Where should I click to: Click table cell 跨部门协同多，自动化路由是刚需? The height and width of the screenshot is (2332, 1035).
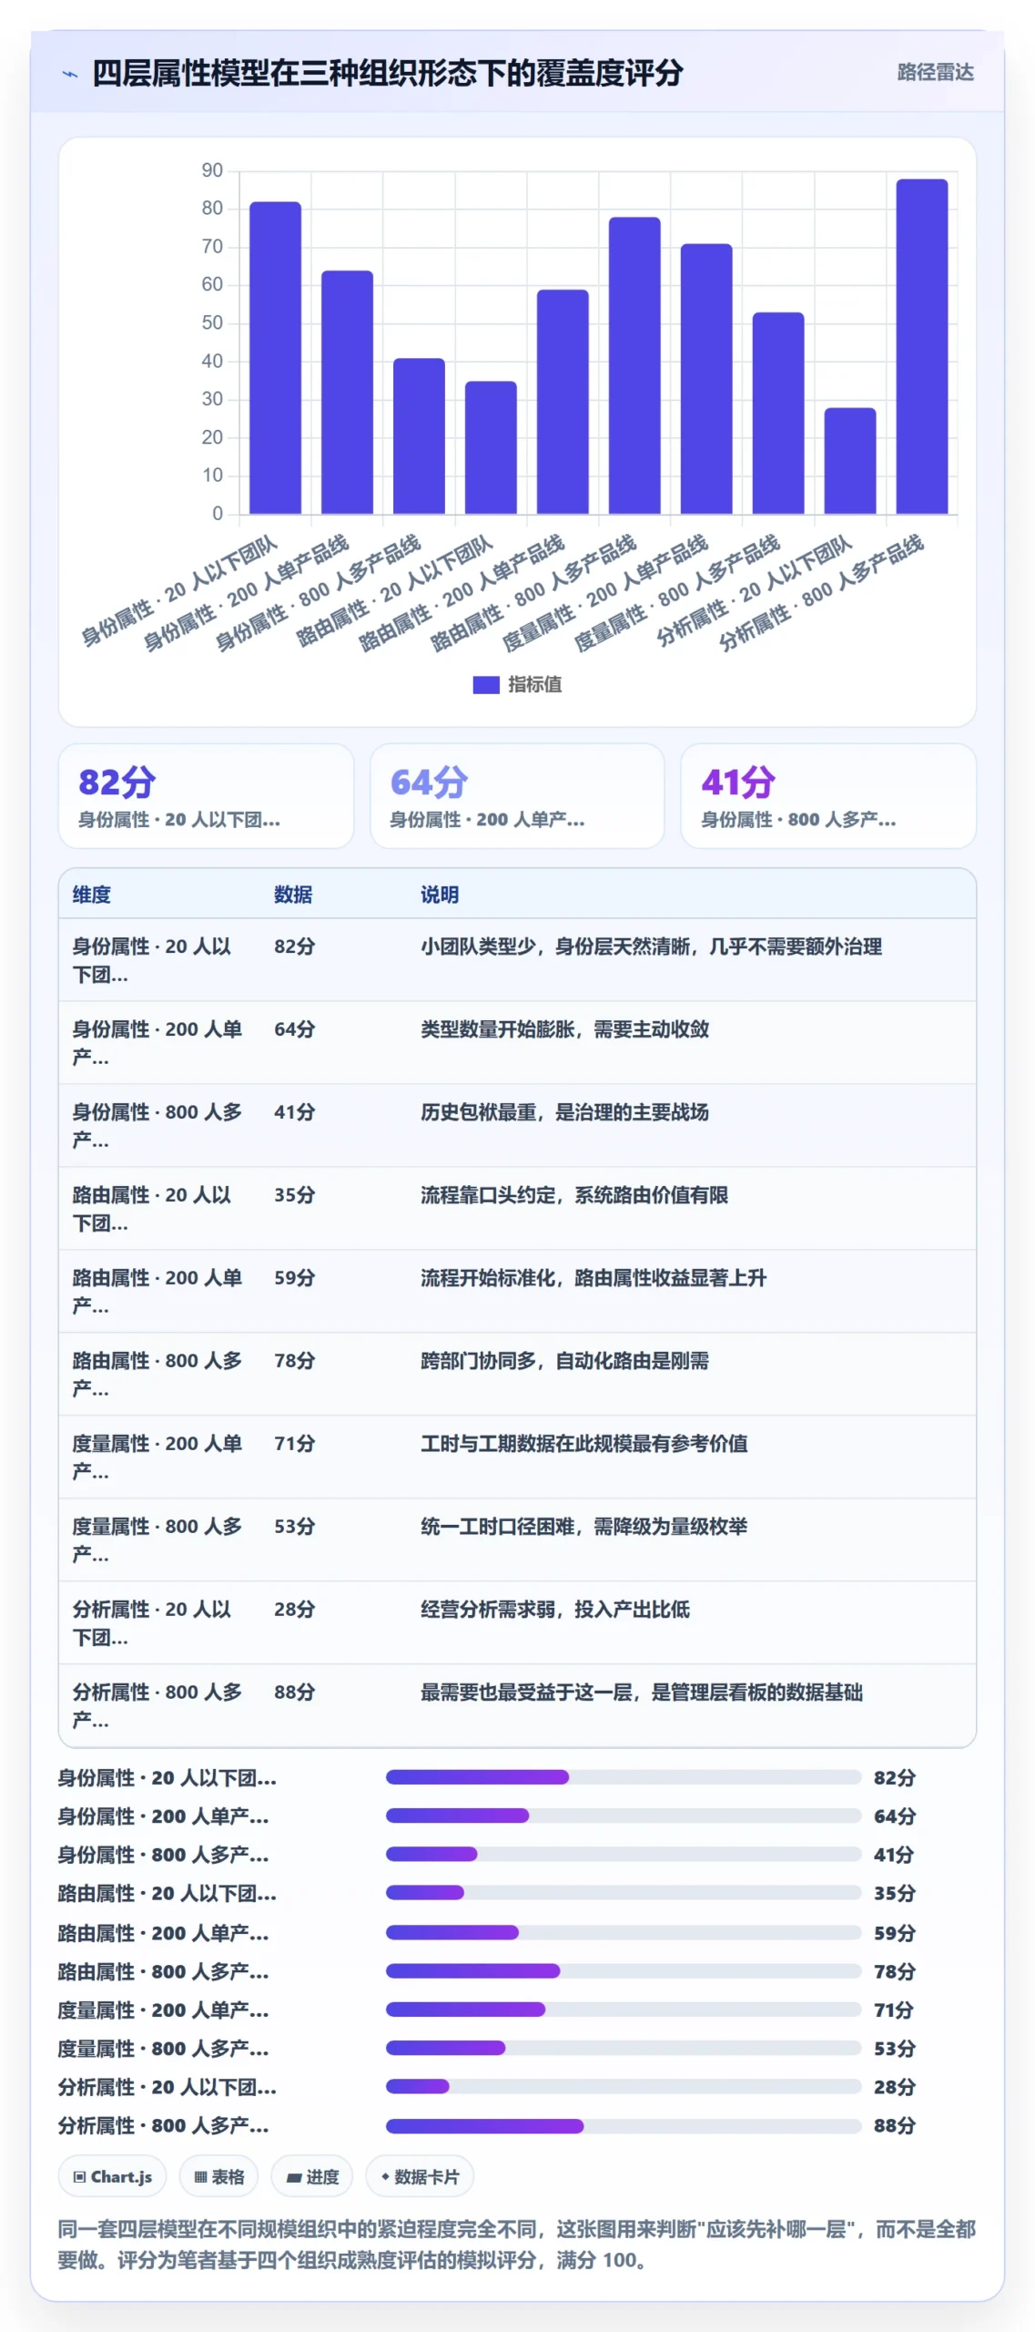tap(564, 1361)
